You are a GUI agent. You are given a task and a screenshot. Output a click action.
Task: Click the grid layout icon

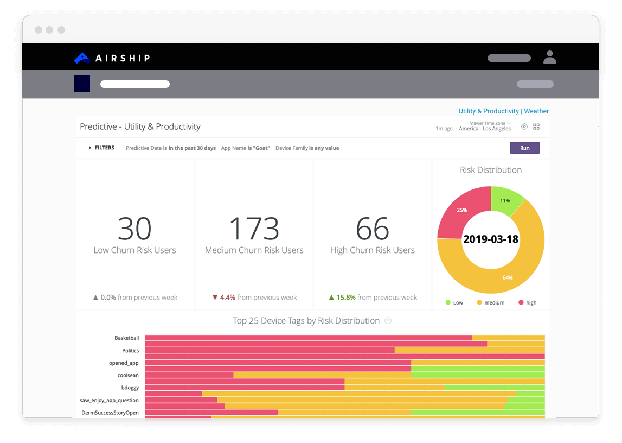tap(536, 126)
